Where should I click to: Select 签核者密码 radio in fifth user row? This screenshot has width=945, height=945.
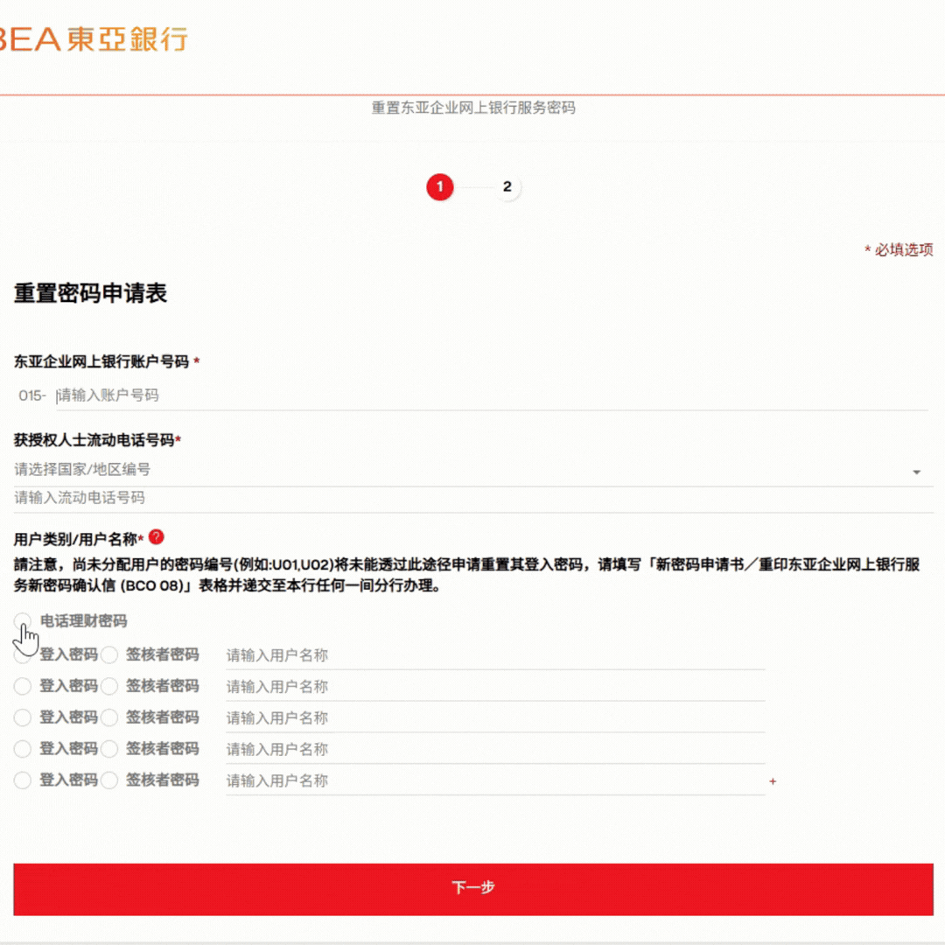pyautogui.click(x=109, y=780)
